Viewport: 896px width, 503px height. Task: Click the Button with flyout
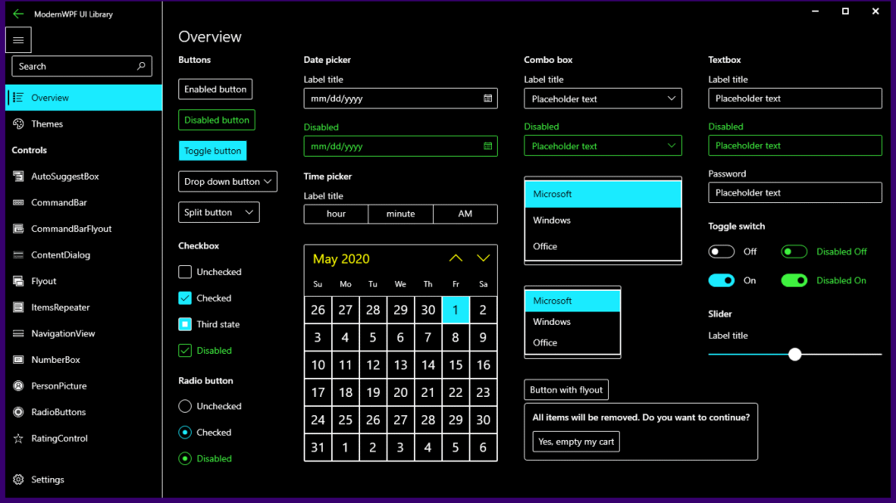[x=566, y=389]
